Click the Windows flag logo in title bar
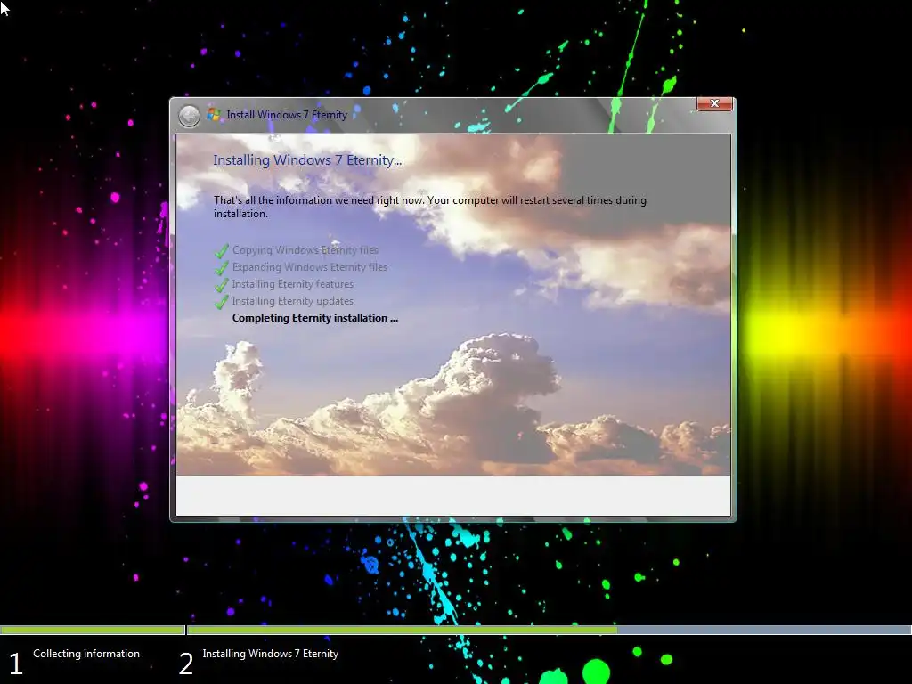The height and width of the screenshot is (684, 912). (214, 115)
